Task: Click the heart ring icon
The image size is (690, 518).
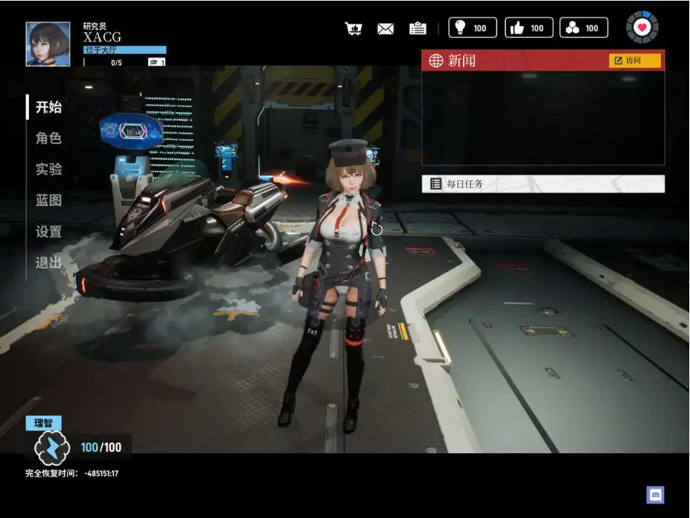Action: pyautogui.click(x=642, y=27)
